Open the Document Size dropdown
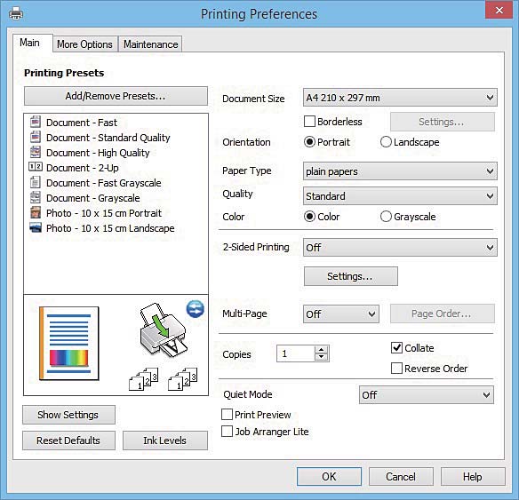This screenshot has height=500, width=519. point(400,98)
